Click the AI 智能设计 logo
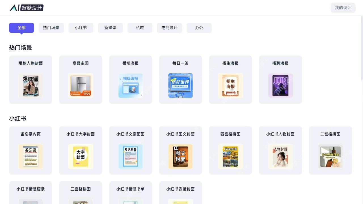This screenshot has height=204, width=363. click(x=26, y=8)
